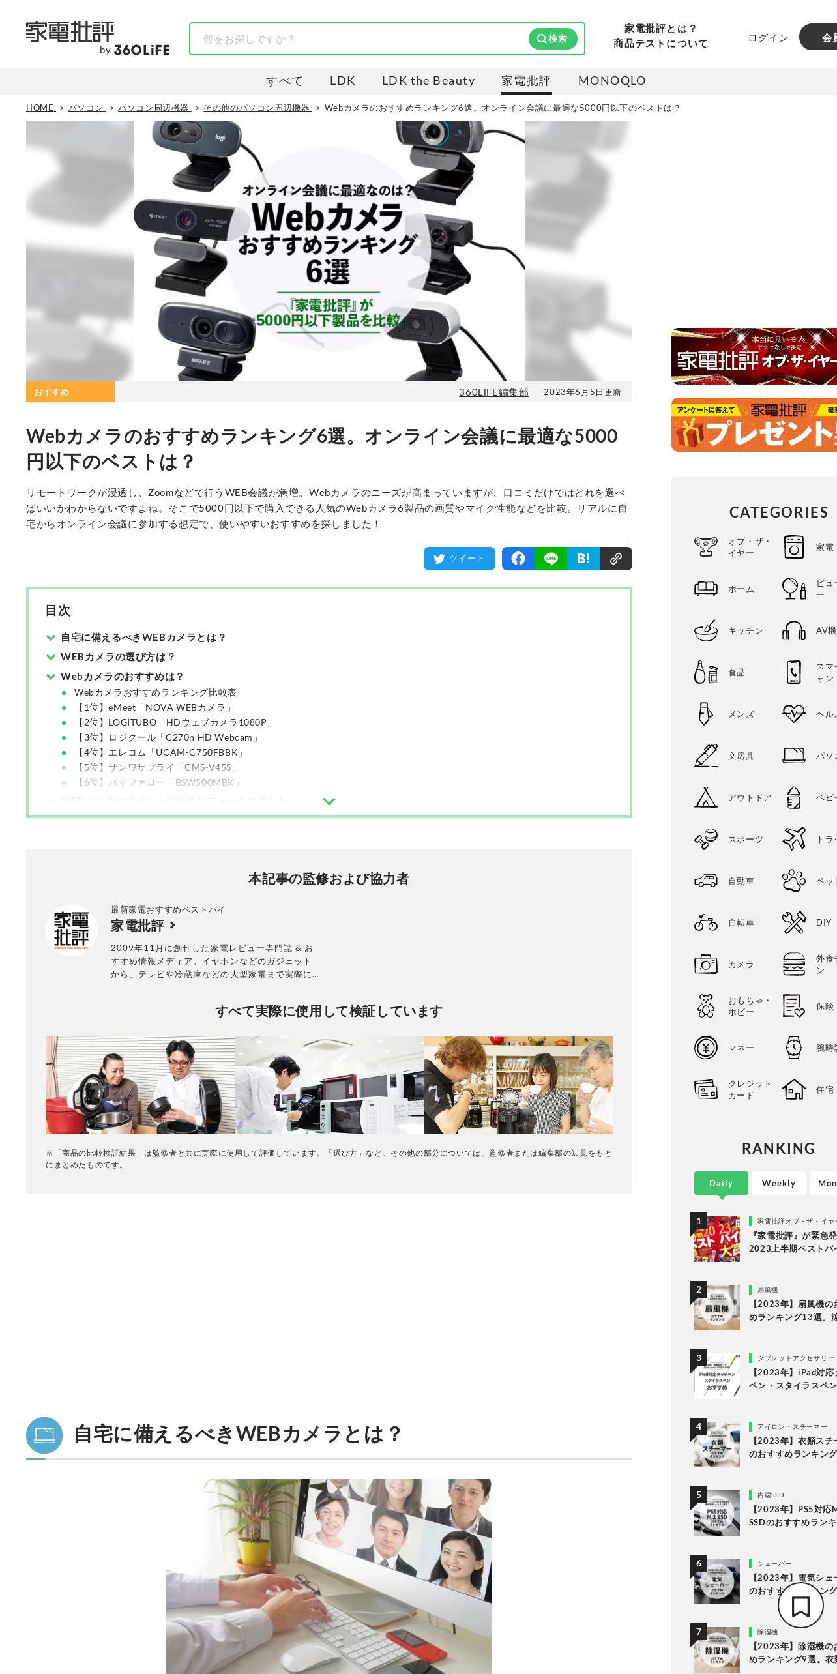837x1674 pixels.
Task: Open ranking item 4 衣類スチーマー thumbnail
Action: [717, 1444]
